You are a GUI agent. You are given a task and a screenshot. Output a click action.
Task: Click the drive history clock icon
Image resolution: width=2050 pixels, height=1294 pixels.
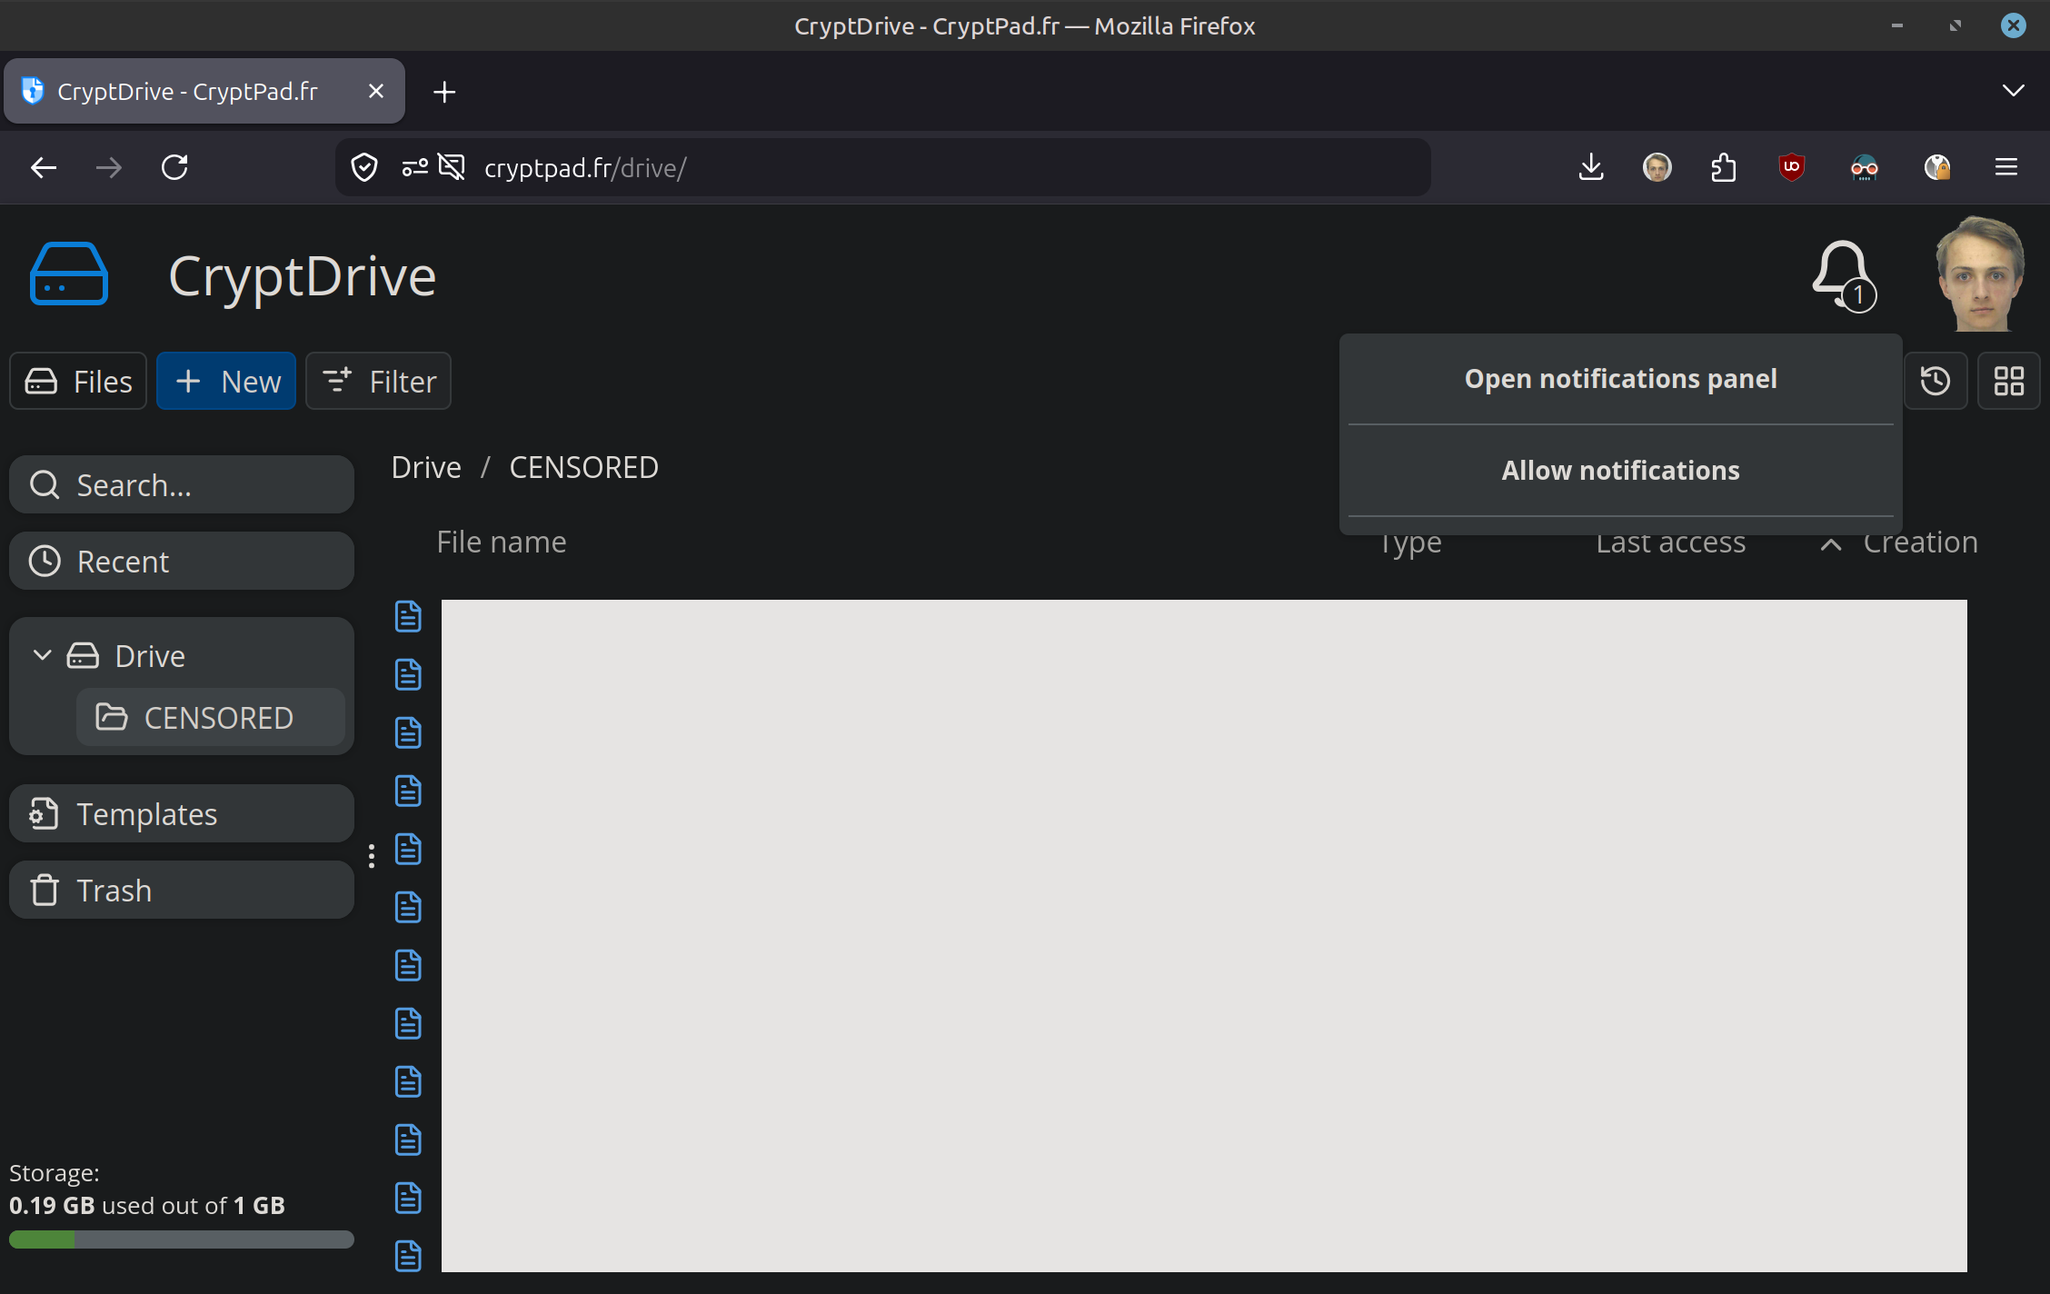point(1935,381)
